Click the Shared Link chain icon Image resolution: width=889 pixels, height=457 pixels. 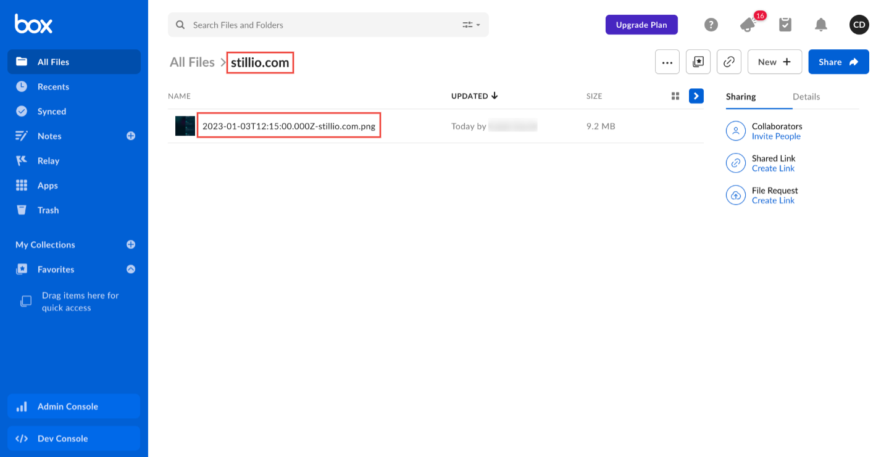coord(736,163)
